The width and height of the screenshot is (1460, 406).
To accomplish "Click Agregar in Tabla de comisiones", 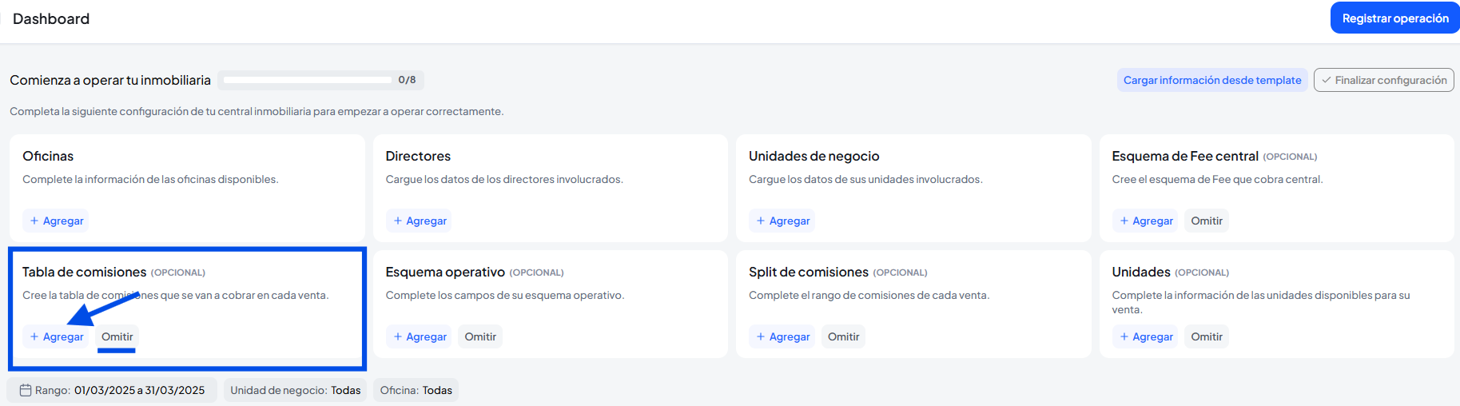I will (56, 336).
